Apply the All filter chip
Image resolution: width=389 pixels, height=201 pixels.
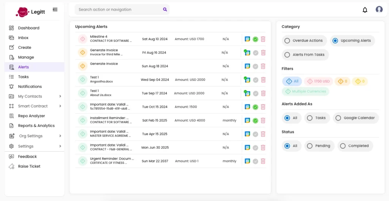click(292, 81)
